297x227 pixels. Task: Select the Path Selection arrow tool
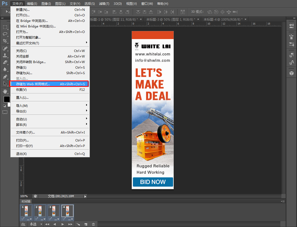click(x=5, y=83)
